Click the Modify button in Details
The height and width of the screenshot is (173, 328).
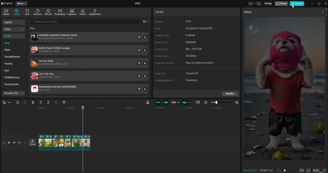click(230, 94)
